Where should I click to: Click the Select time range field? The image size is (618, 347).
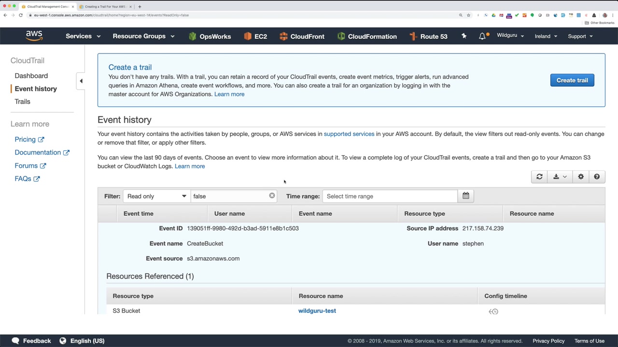point(390,196)
